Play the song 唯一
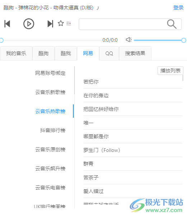This screenshot has width=187, height=216. pyautogui.click(x=133, y=123)
